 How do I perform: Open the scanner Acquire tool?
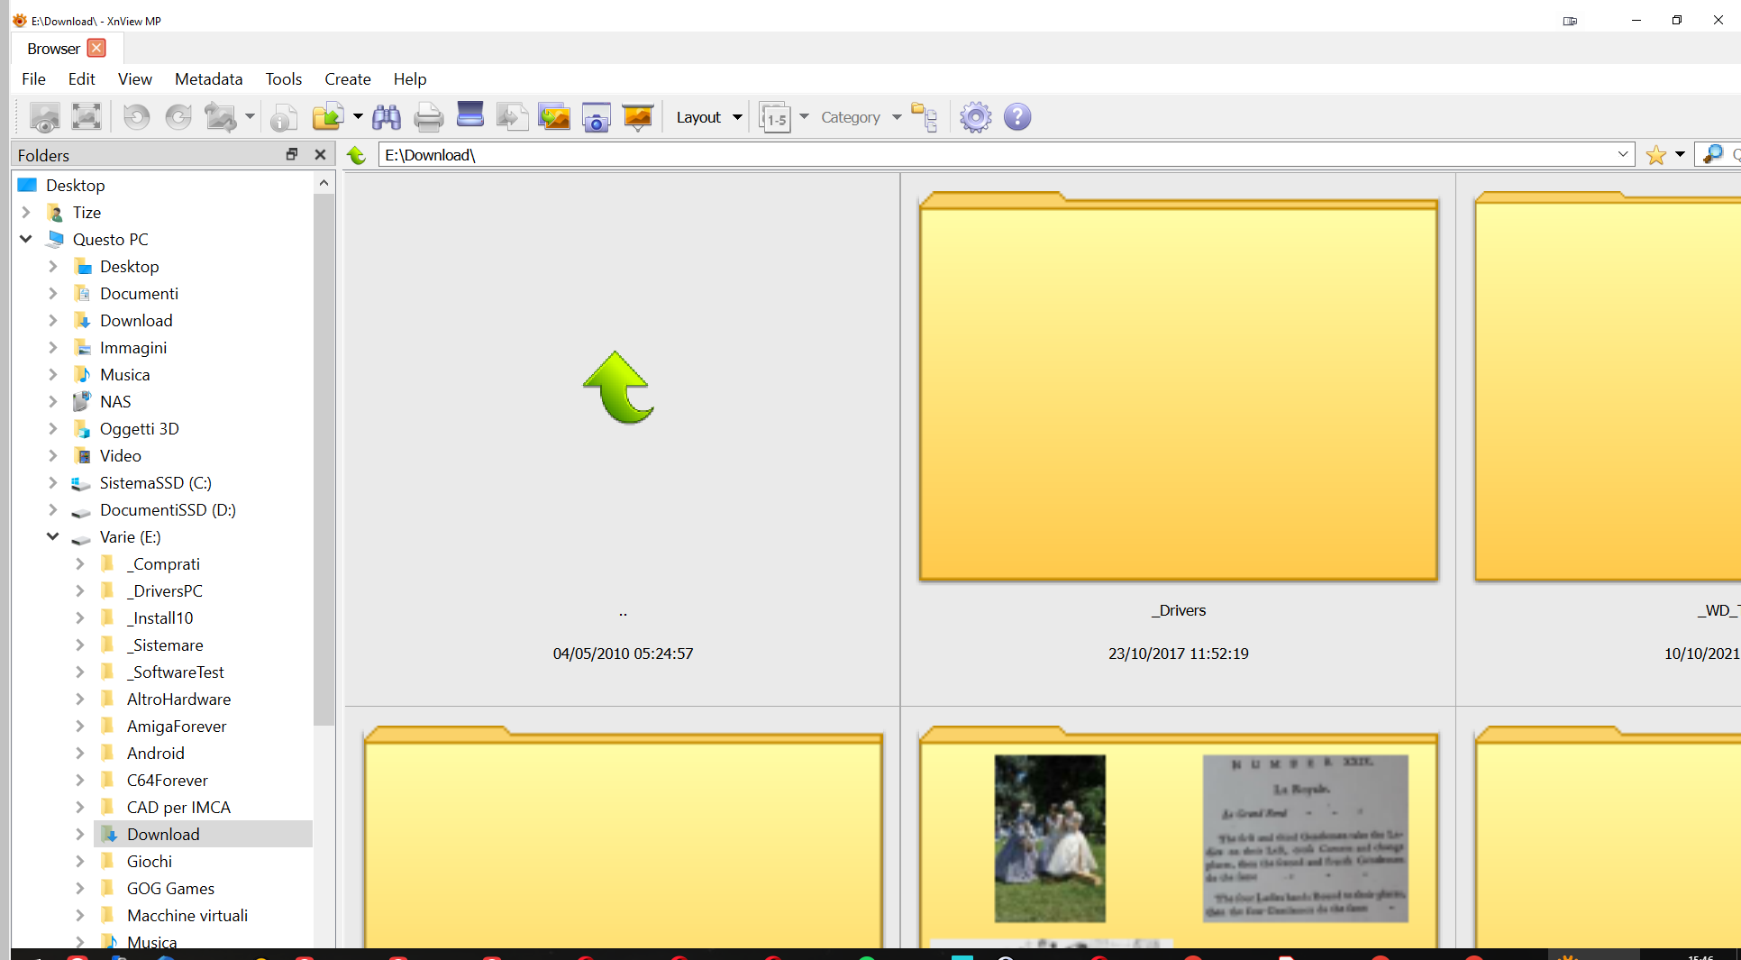(x=470, y=115)
